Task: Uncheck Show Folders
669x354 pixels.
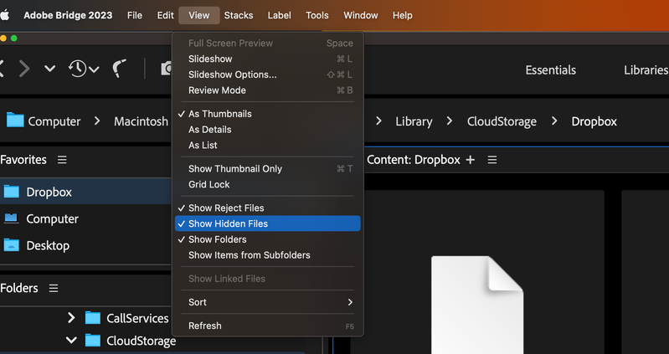Action: 267,239
